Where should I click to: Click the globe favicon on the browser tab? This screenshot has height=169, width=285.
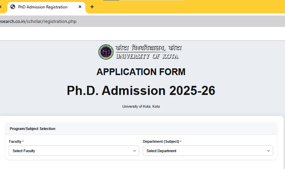click(13, 7)
